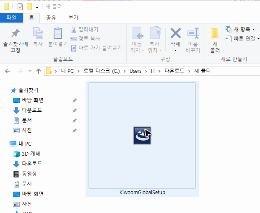Switch to the Home (홈) ribbon tab
The width and height of the screenshot is (260, 213).
pos(31,18)
